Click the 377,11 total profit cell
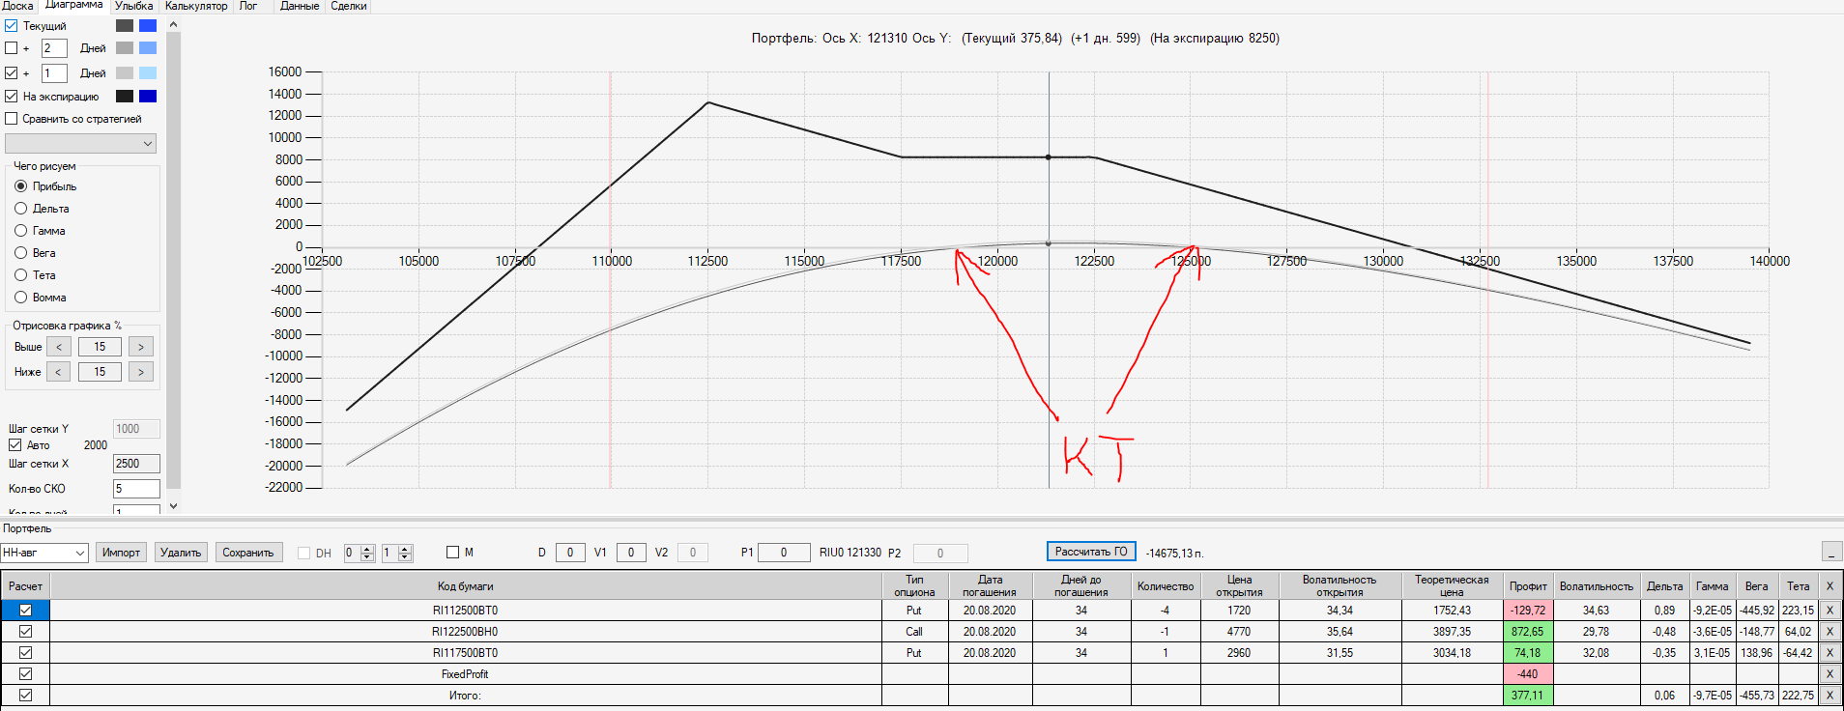Viewport: 1844px width, 711px height. coord(1528,696)
